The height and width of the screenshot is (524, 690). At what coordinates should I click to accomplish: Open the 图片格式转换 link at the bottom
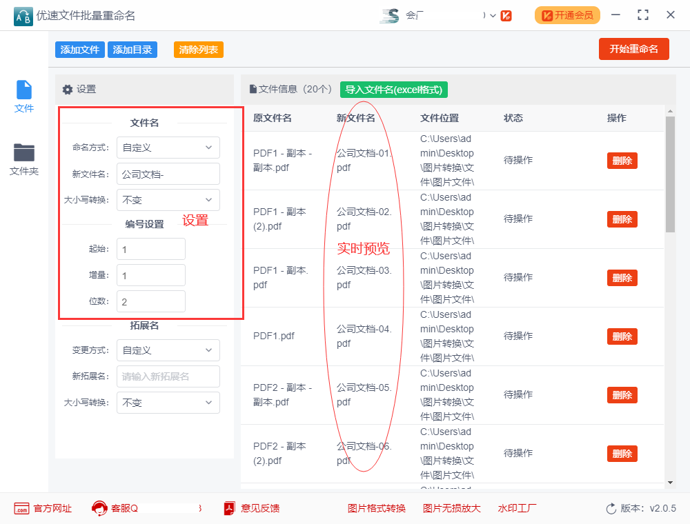[377, 508]
